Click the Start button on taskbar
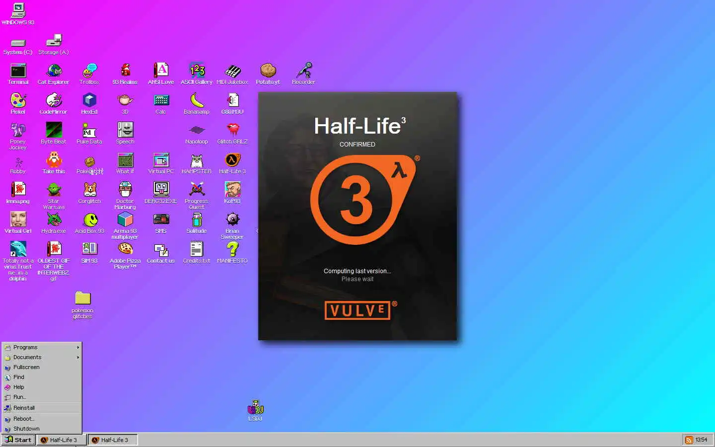The width and height of the screenshot is (715, 447). pyautogui.click(x=18, y=440)
